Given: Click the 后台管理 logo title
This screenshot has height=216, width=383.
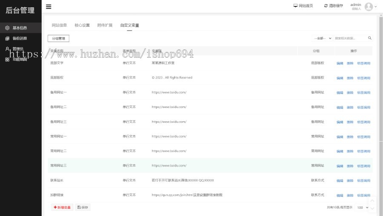Looking at the screenshot, I should point(20,10).
